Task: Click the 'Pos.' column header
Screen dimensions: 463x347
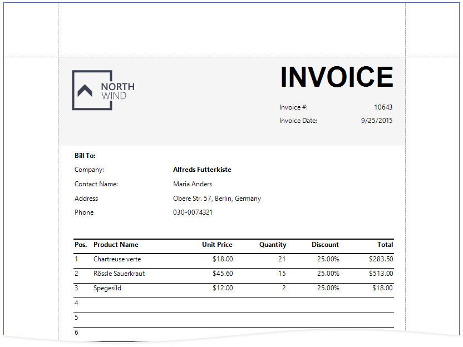Action: (81, 245)
